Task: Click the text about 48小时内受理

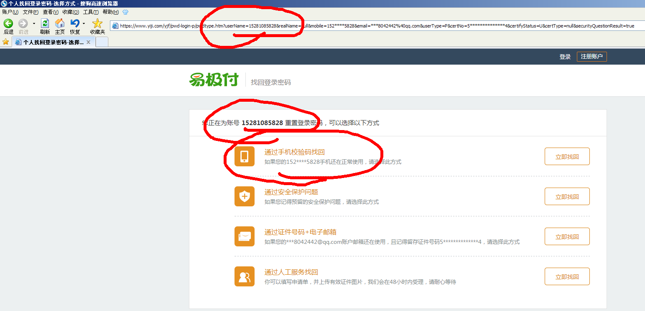Action: (x=360, y=282)
